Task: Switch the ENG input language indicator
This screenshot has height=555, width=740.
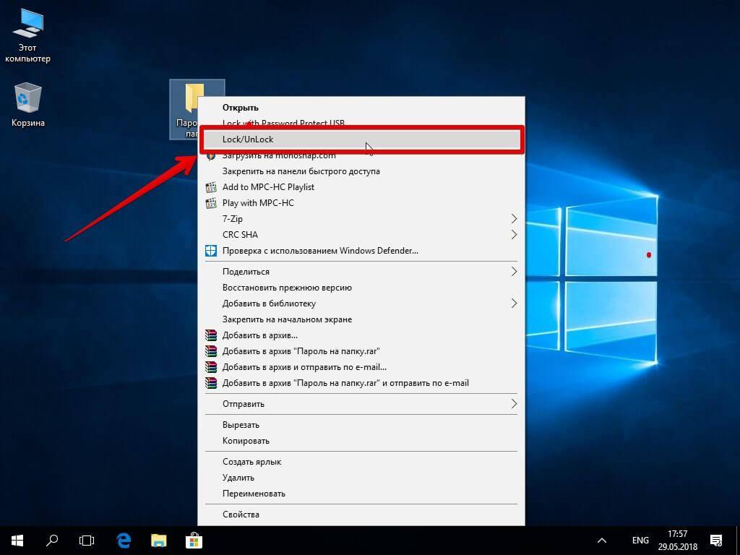Action: [x=640, y=541]
